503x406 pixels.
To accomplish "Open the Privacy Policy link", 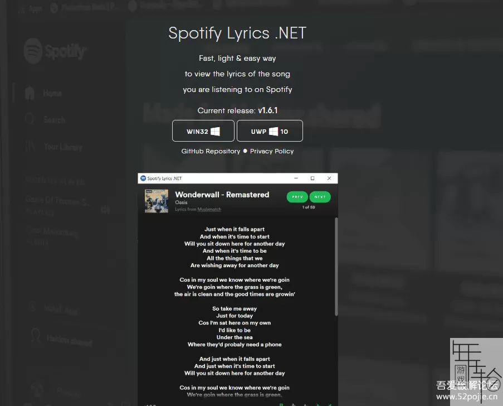I will click(272, 151).
